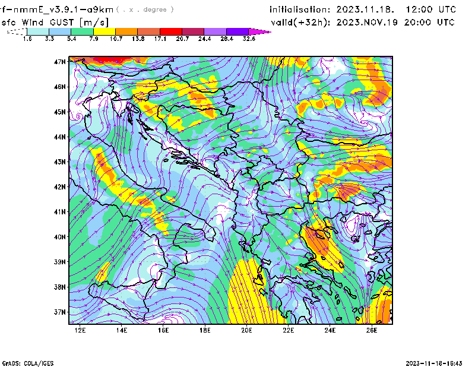Pick the coral 13.8–17.1 legend swatch
Screen dimensions: 475x367
click(149, 31)
